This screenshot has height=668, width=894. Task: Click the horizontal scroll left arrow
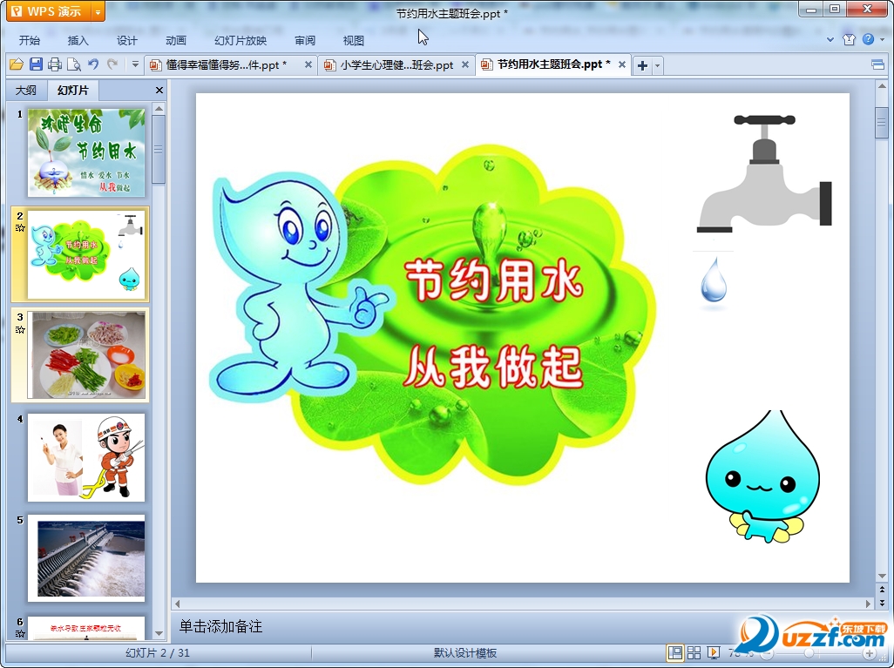[177, 604]
